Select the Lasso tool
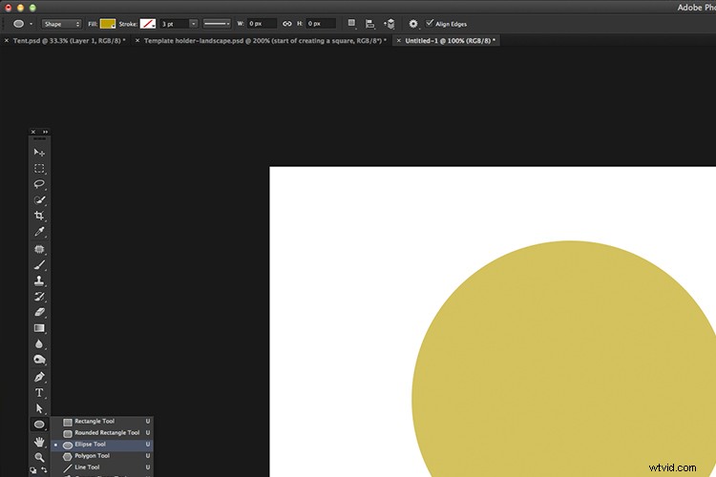Screen dimensions: 716x477 39,184
